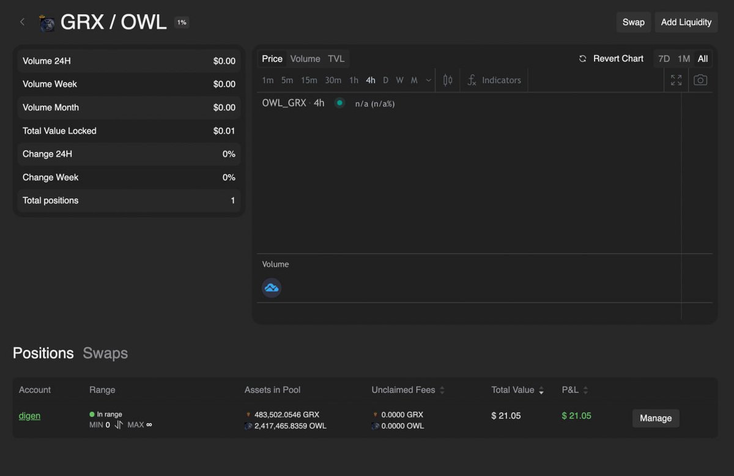Open the candlestick chart style selector
This screenshot has width=734, height=476.
pos(448,80)
